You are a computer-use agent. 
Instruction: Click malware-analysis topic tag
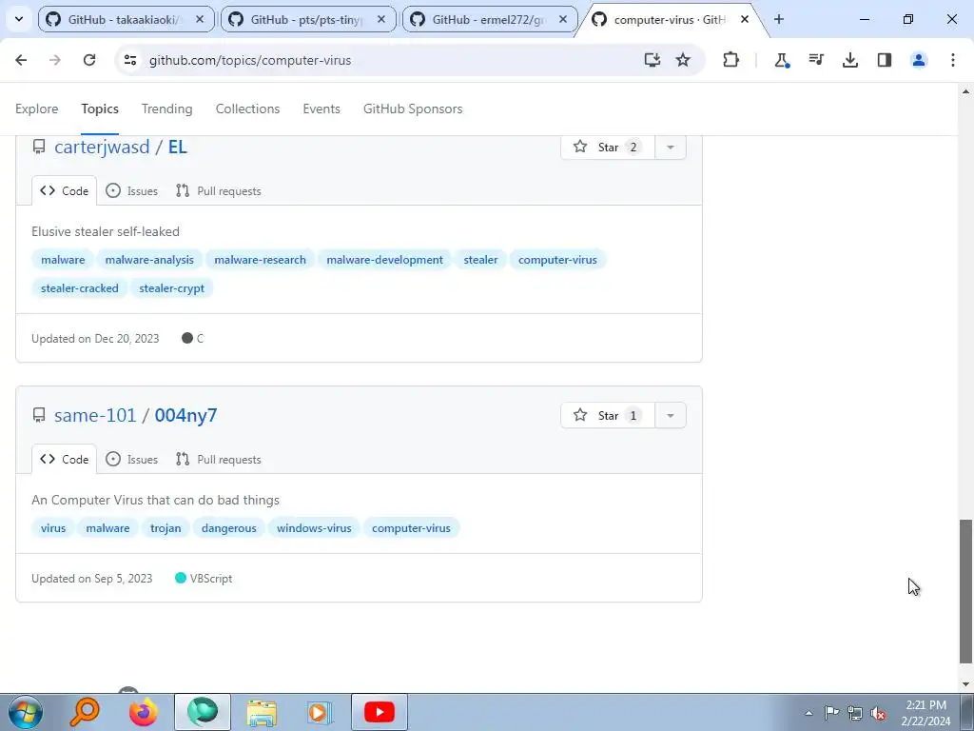[x=149, y=260]
